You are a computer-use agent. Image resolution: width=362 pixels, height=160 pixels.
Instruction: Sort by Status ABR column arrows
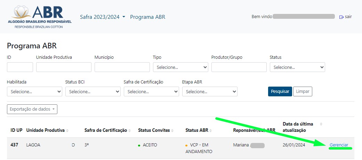tap(211, 130)
